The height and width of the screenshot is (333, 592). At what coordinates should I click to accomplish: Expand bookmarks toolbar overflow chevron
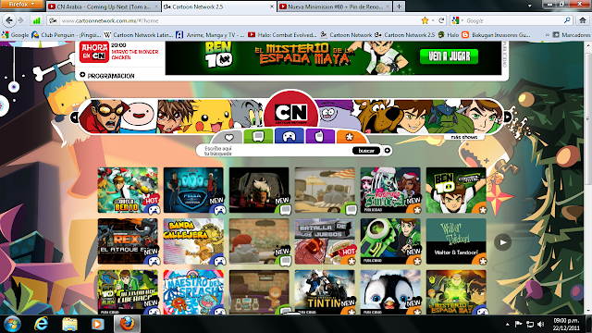[x=547, y=35]
